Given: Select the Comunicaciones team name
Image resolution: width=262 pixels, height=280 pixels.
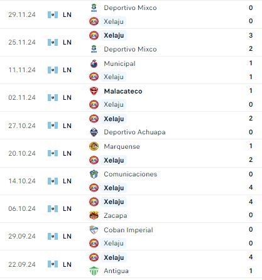Looking at the screenshot, I should tap(130, 174).
